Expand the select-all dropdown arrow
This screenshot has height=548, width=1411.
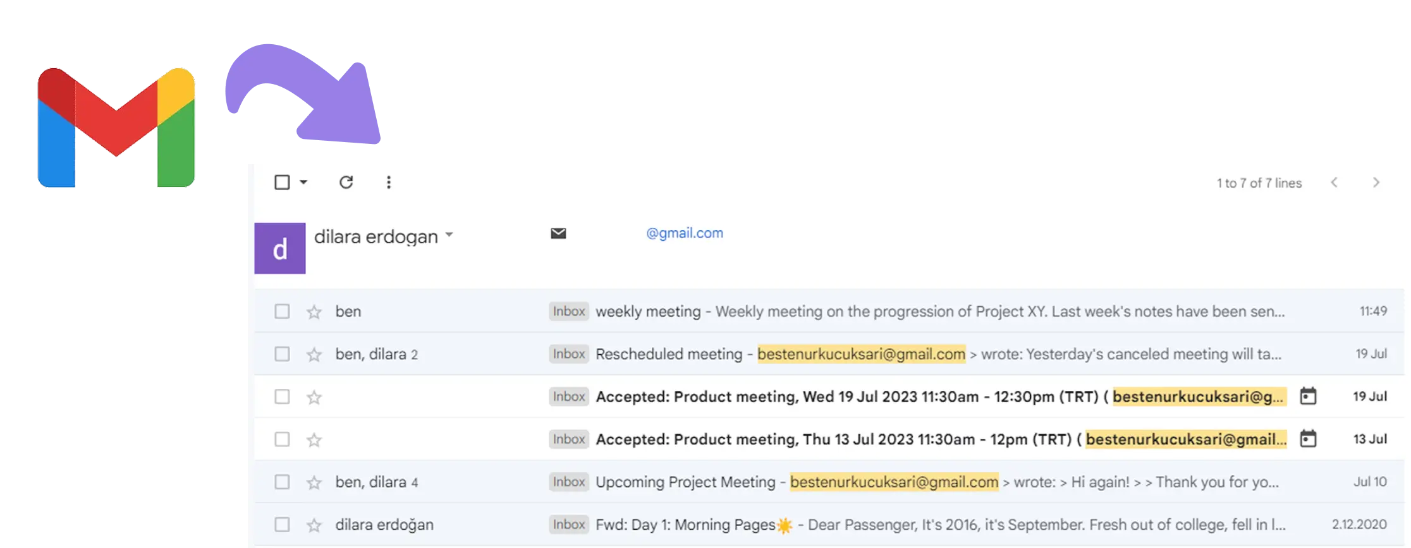coord(303,182)
